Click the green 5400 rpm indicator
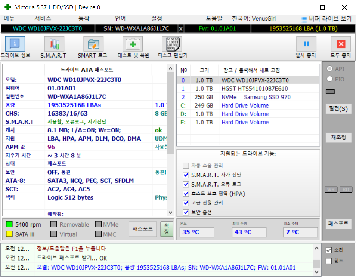Image resolution: width=356 pixels, height=277 pixels. point(9,224)
